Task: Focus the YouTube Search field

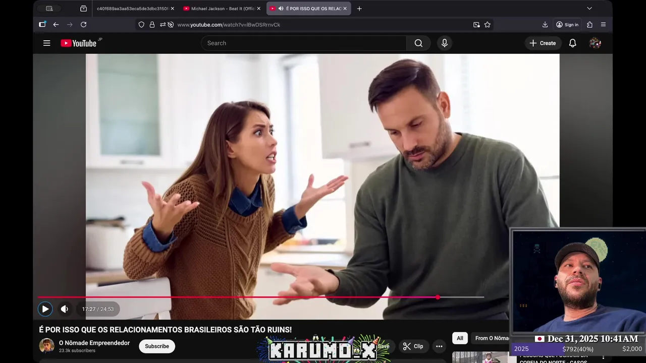Action: 304,43
